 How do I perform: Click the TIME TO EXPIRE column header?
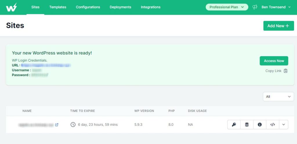[x=83, y=111]
